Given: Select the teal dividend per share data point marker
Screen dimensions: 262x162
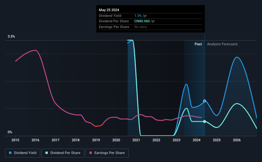Looking at the screenshot, I should tap(205, 121).
